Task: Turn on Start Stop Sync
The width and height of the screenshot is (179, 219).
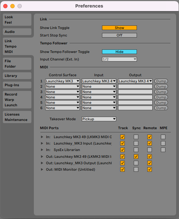Action: (119, 35)
